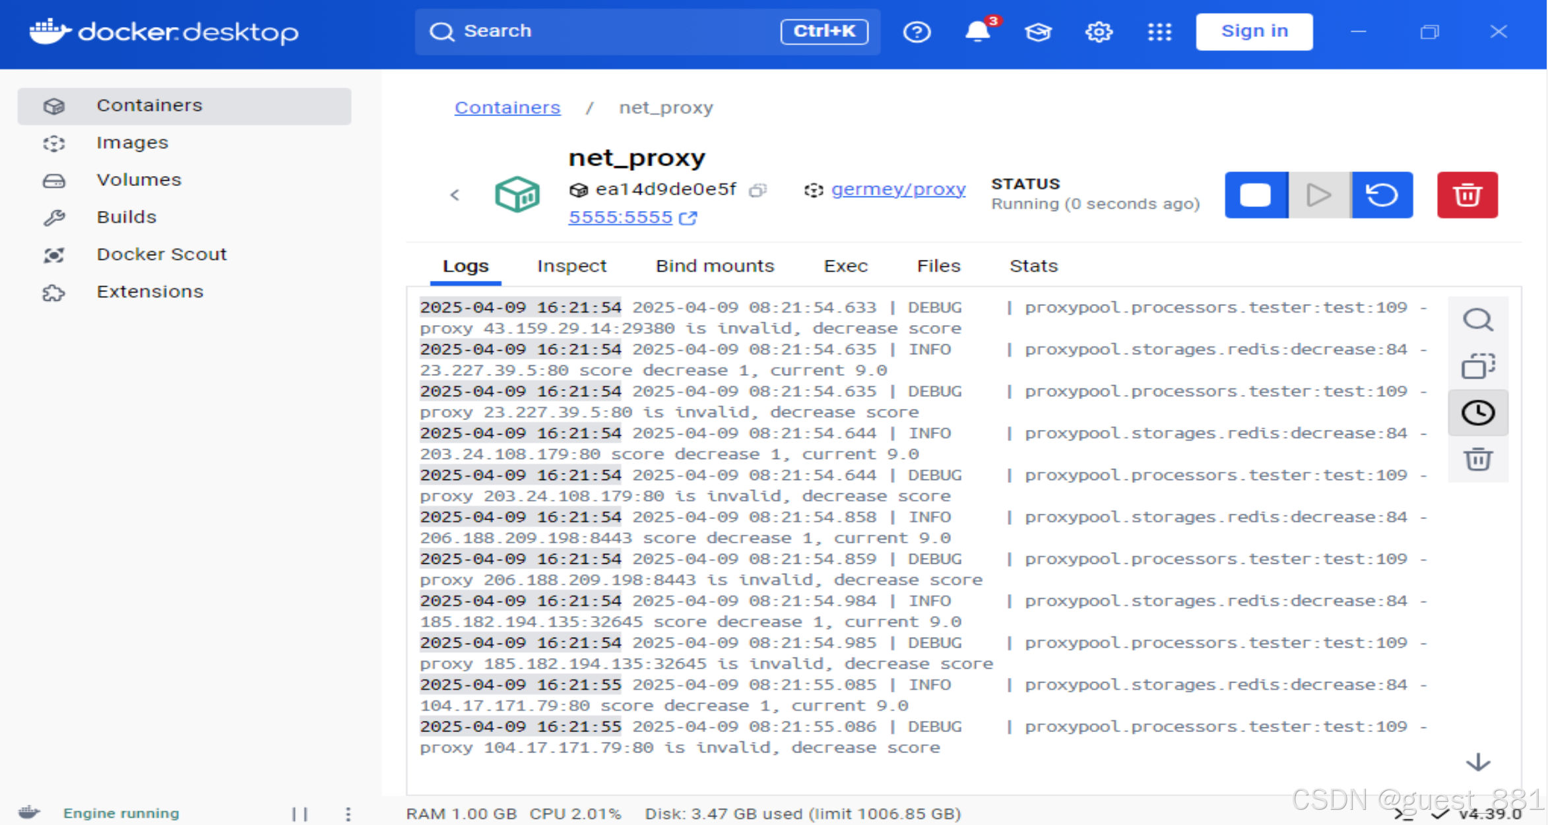This screenshot has width=1548, height=825.
Task: Open engine options three-dot menu
Action: [x=348, y=814]
